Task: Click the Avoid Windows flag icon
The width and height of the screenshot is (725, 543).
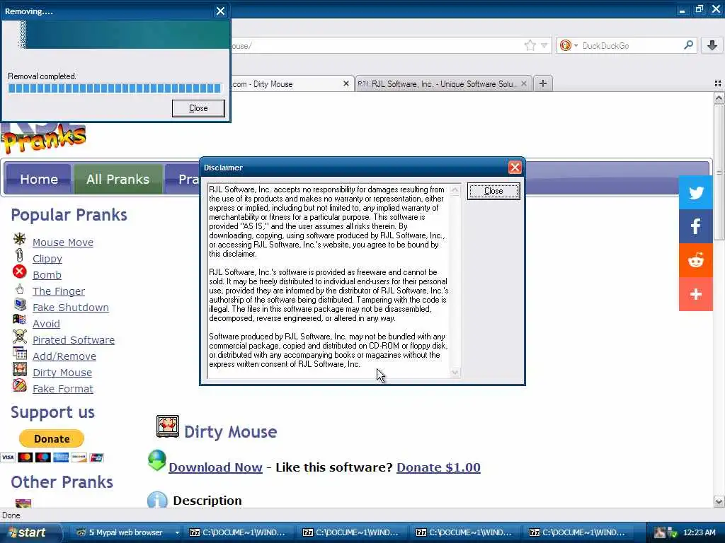Action: [19, 319]
